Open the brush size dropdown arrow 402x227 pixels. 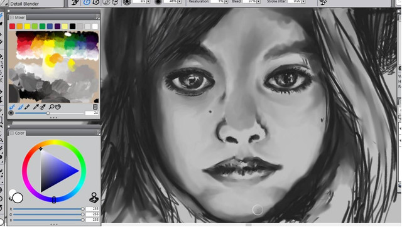148,2
